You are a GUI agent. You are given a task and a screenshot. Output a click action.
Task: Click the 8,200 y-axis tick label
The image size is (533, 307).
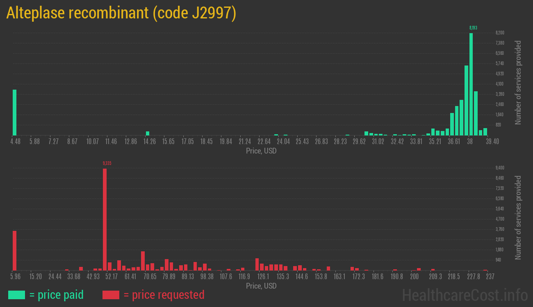click(x=500, y=33)
